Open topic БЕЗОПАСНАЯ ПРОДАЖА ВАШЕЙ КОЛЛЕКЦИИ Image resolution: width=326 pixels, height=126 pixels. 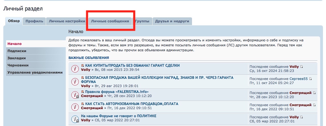[157, 80]
